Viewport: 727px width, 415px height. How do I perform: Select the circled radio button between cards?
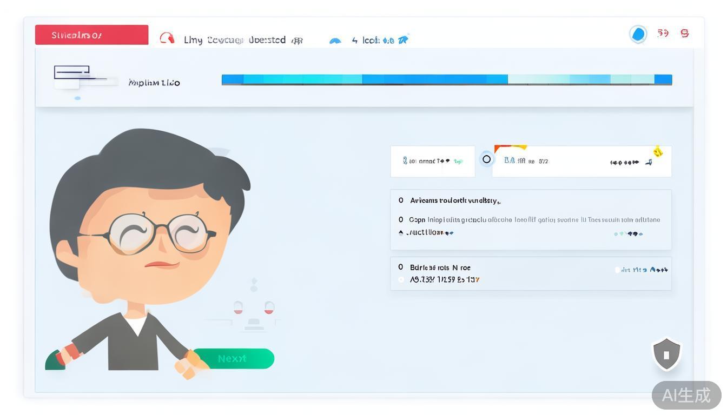click(487, 159)
